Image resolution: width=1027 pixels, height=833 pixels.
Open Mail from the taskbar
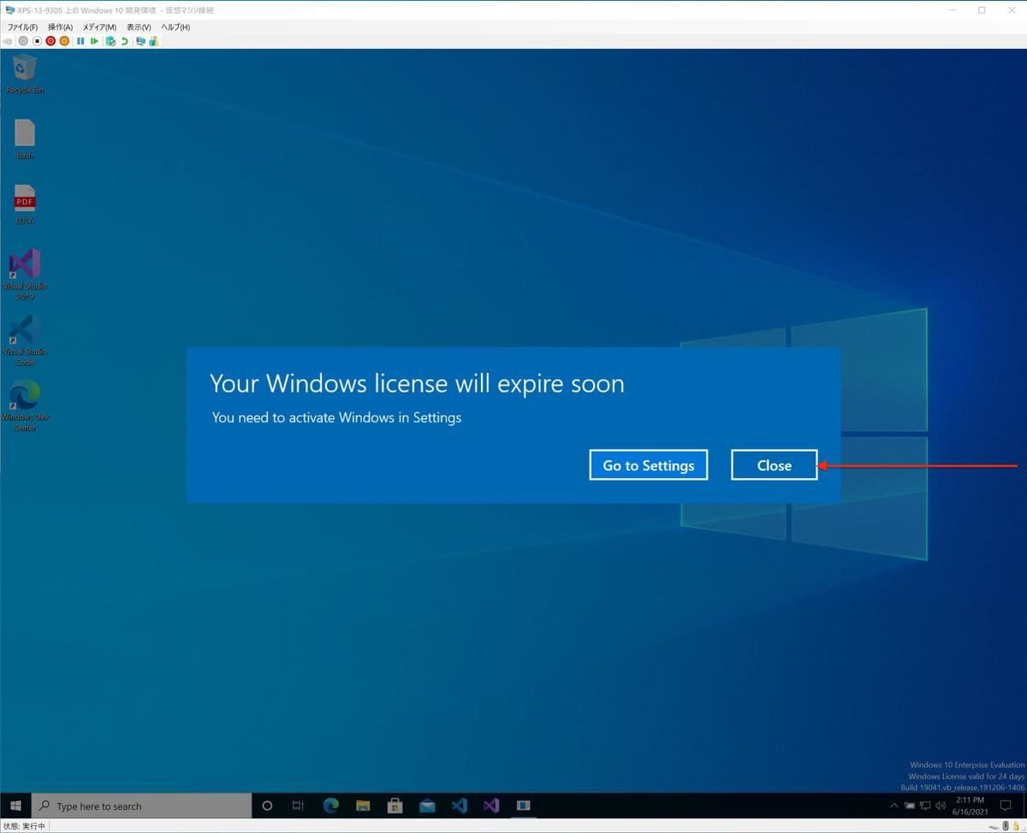tap(427, 806)
